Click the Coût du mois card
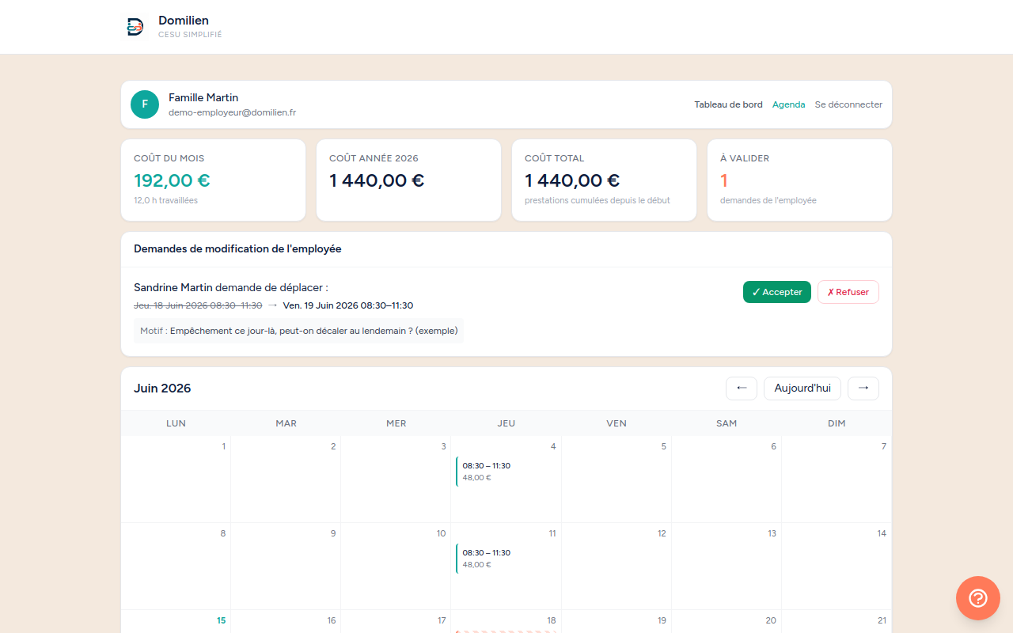 [213, 180]
